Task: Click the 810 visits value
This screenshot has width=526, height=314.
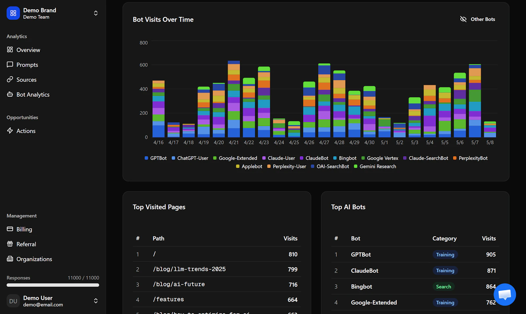Action: pos(293,254)
